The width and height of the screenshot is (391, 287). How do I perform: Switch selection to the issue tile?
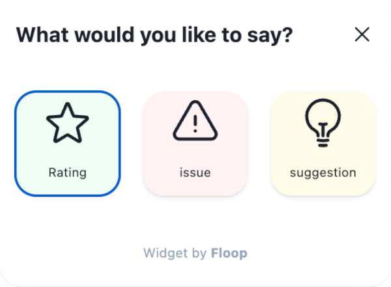[x=195, y=143]
